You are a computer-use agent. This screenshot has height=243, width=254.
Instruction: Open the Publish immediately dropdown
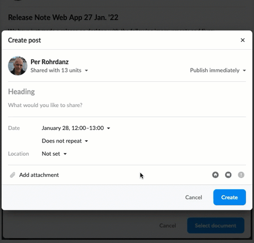click(x=218, y=70)
